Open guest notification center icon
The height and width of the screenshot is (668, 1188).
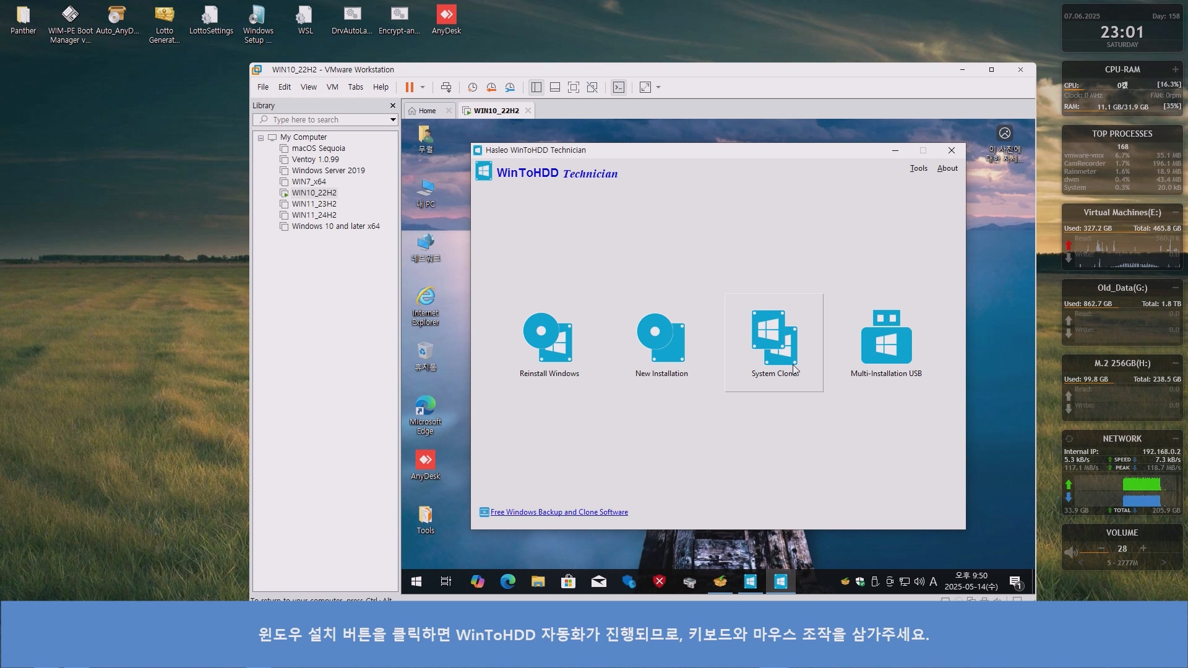coord(1015,581)
